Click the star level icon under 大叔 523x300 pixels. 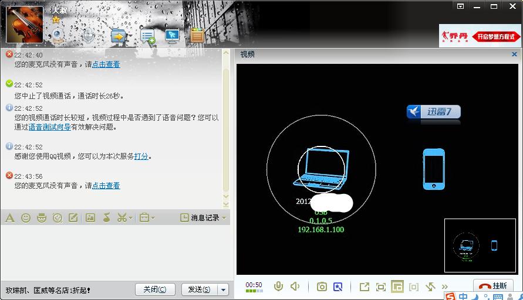tap(56, 19)
